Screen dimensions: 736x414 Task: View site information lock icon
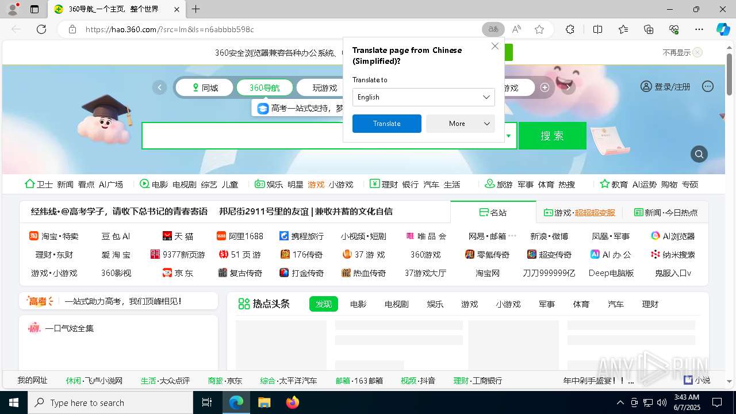[72, 29]
